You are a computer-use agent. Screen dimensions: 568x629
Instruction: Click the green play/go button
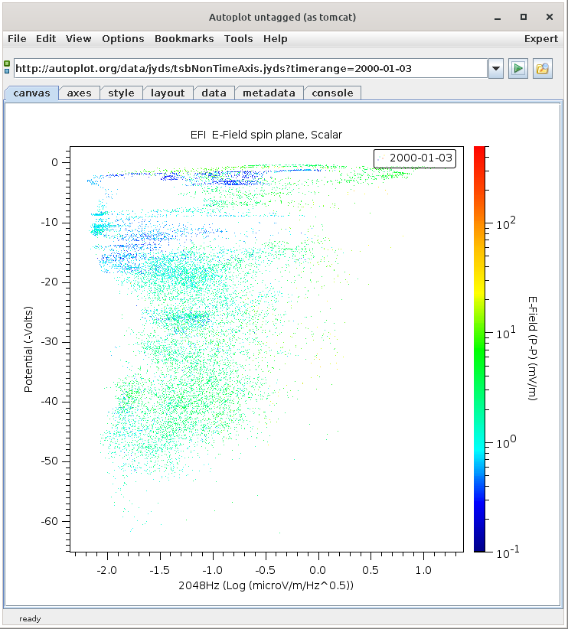(518, 68)
